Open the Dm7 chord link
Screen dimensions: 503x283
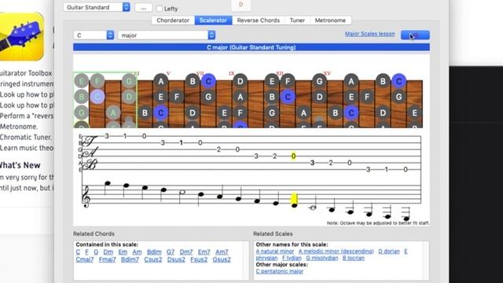pos(186,252)
